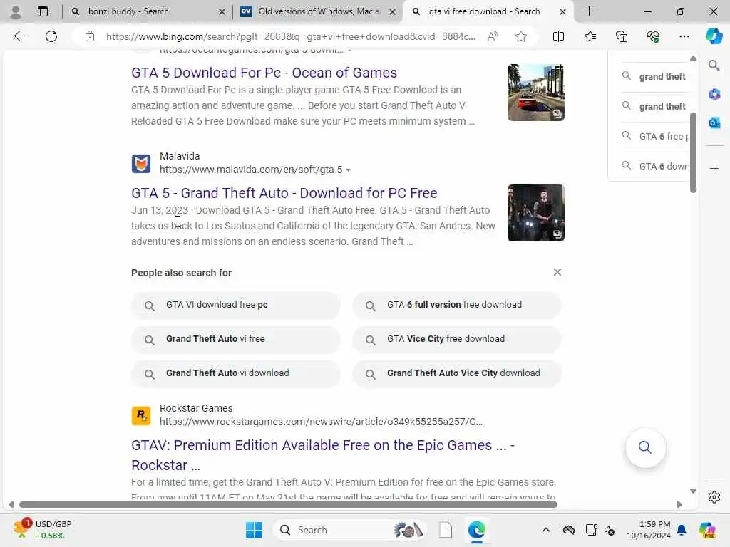Open sidebar Search magnifier icon
The height and width of the screenshot is (547, 730).
coord(714,66)
